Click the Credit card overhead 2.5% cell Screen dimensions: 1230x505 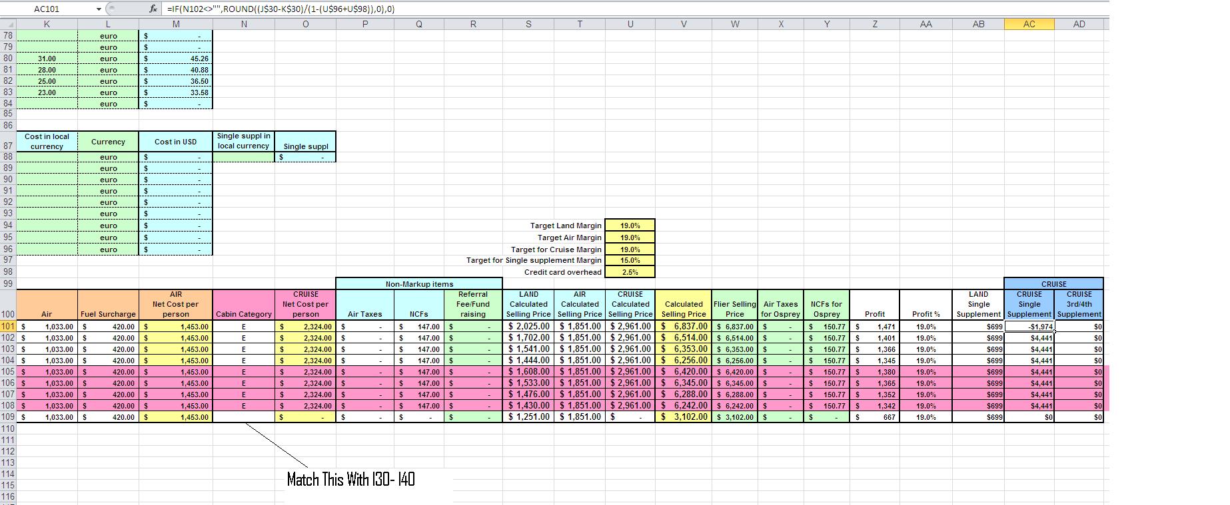click(x=630, y=272)
